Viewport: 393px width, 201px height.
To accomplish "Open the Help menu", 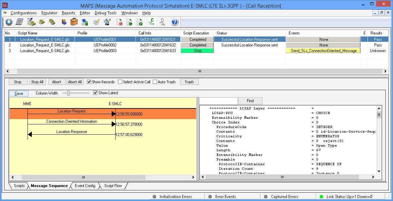I will click(x=146, y=13).
